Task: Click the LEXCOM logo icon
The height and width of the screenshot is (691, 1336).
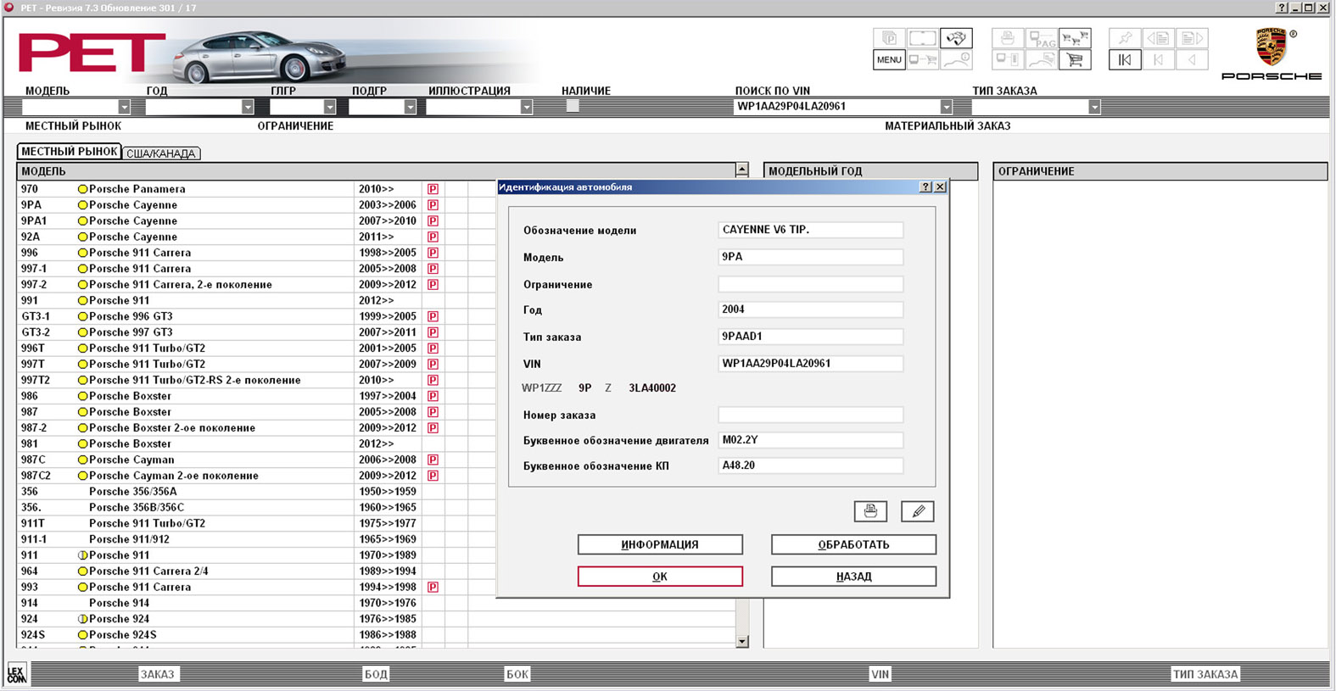Action: tap(16, 674)
